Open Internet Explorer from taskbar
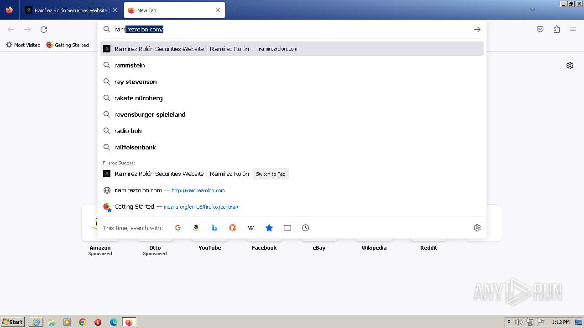The image size is (584, 328). coord(36,322)
